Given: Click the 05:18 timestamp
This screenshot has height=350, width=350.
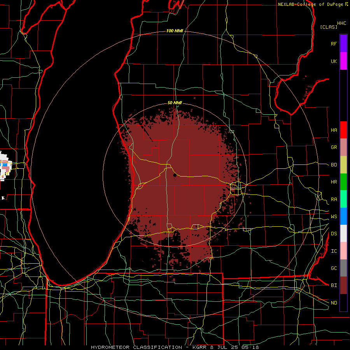Looking at the screenshot, I should click(250, 347).
